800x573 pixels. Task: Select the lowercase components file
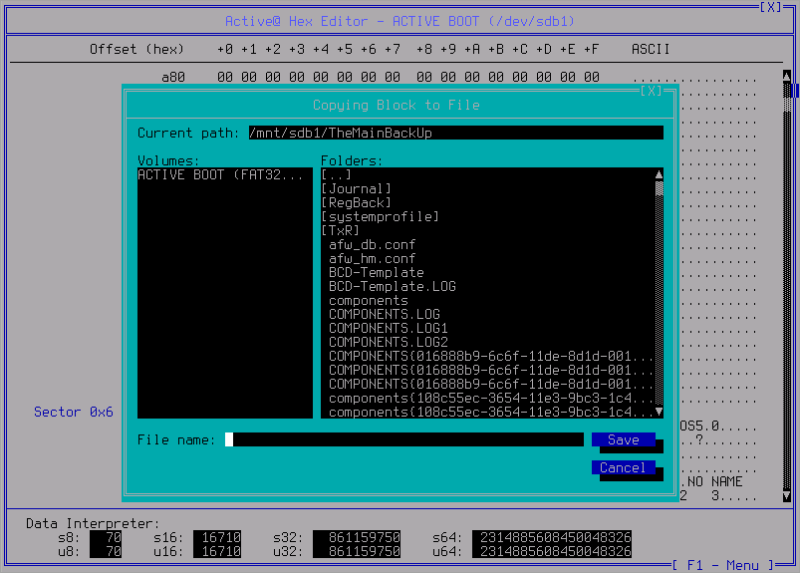coord(369,300)
